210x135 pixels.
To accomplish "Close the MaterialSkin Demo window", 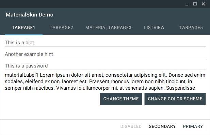I will coord(203,4).
